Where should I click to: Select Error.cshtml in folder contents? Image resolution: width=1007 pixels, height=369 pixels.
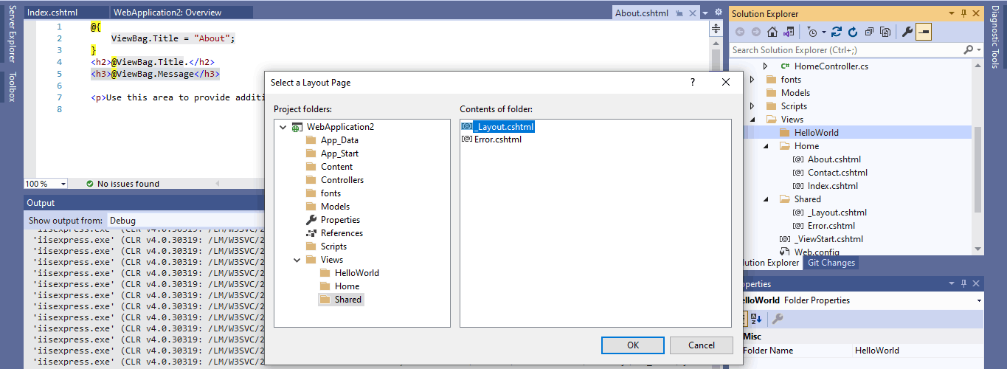click(x=491, y=139)
